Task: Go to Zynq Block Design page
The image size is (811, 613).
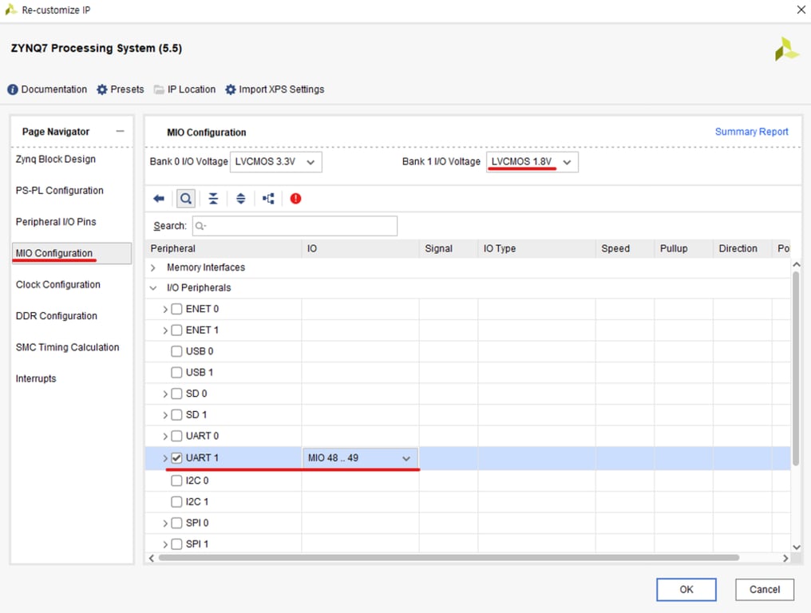Action: point(56,160)
